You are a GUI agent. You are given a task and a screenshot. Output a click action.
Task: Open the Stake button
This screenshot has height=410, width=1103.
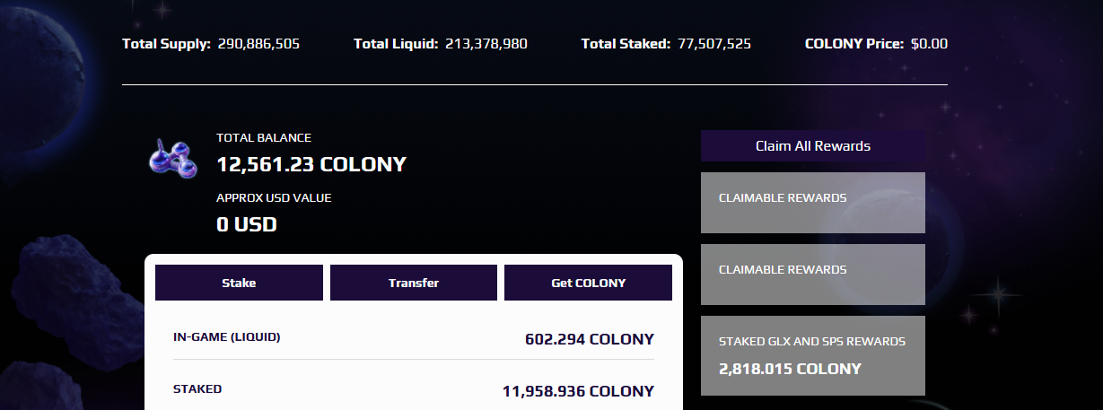[x=239, y=283]
